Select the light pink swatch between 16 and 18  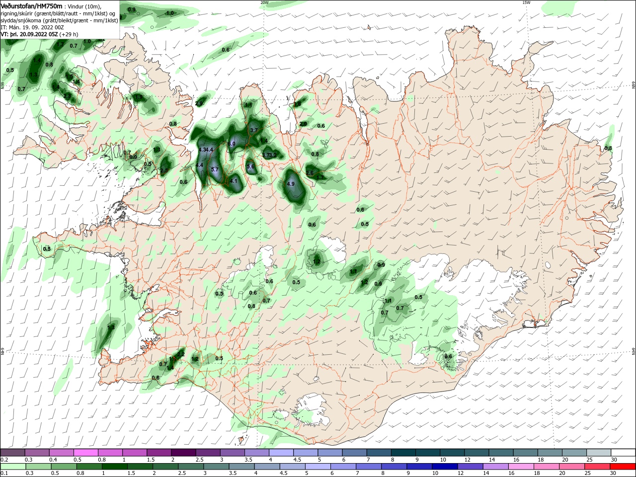(x=522, y=467)
